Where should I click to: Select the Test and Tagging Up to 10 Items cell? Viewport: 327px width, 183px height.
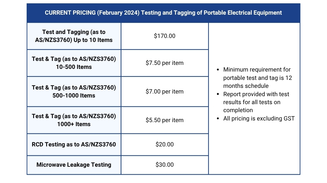point(74,36)
